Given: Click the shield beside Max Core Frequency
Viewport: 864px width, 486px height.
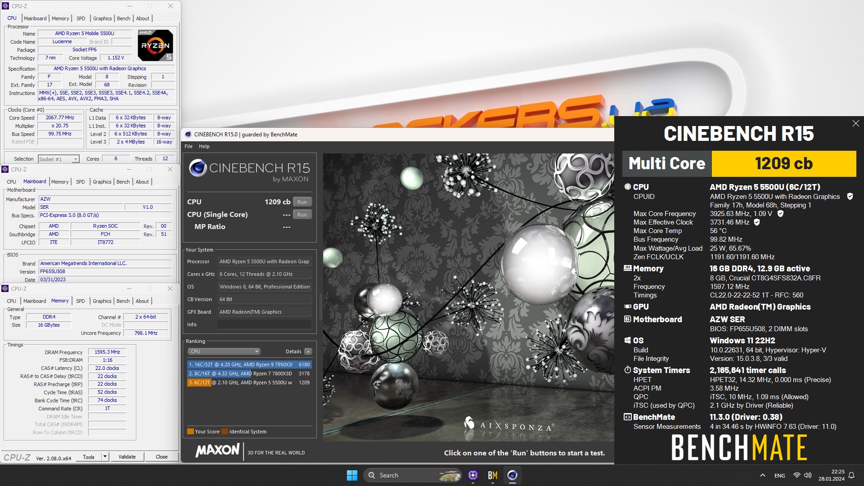Looking at the screenshot, I should pyautogui.click(x=780, y=213).
